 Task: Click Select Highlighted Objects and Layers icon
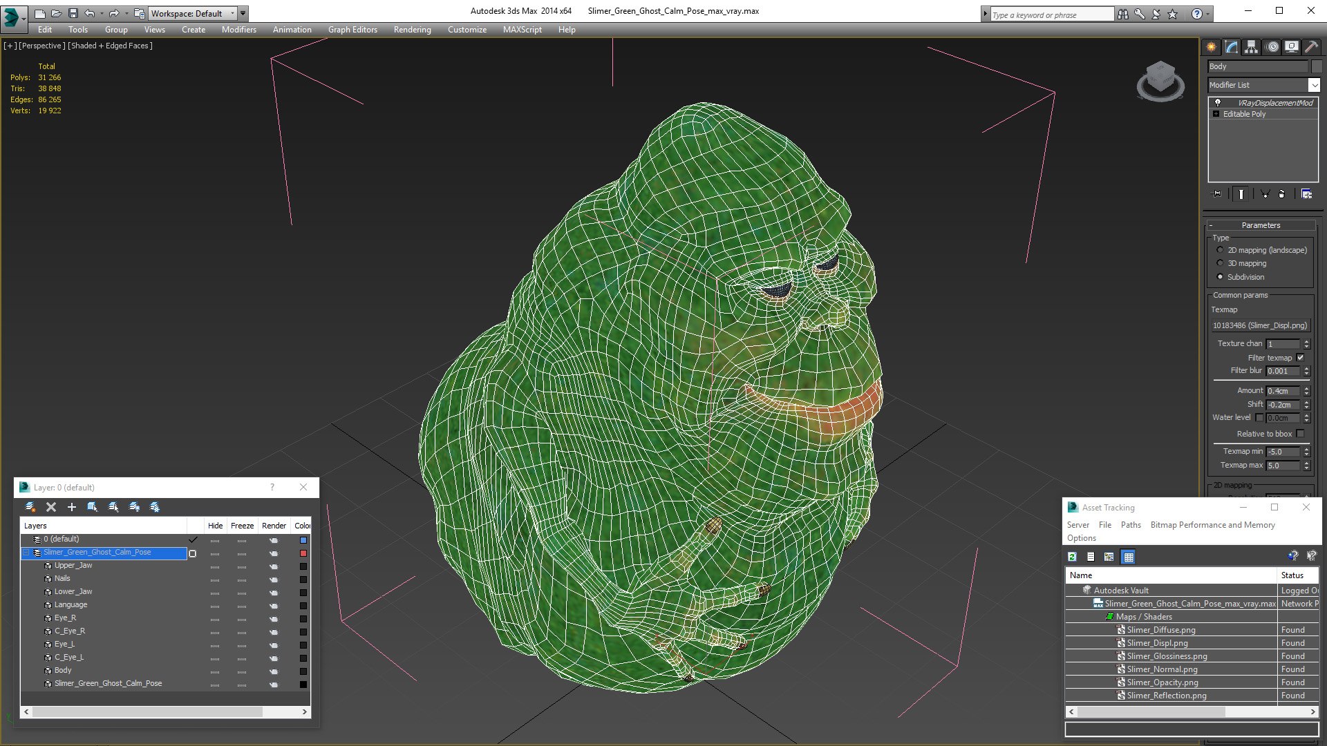93,507
